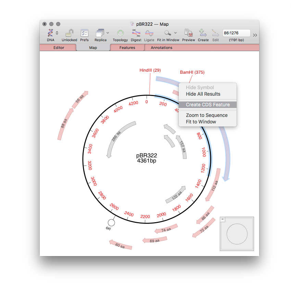Open the Preview tool
Image resolution: width=291 pixels, height=288 pixels.
(188, 34)
